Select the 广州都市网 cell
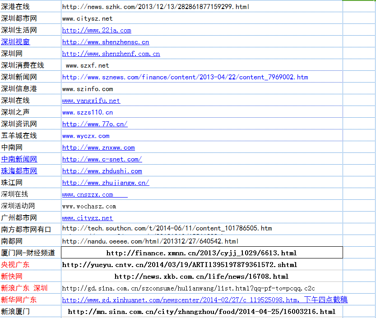Image resolution: width=376 pixels, height=318 pixels. (x=31, y=218)
